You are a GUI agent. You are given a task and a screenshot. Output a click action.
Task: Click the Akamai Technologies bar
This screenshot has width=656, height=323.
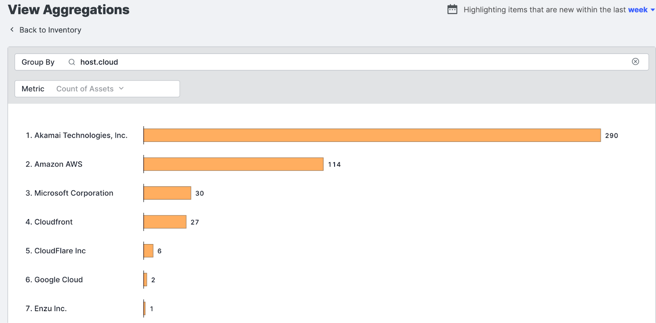click(x=372, y=135)
